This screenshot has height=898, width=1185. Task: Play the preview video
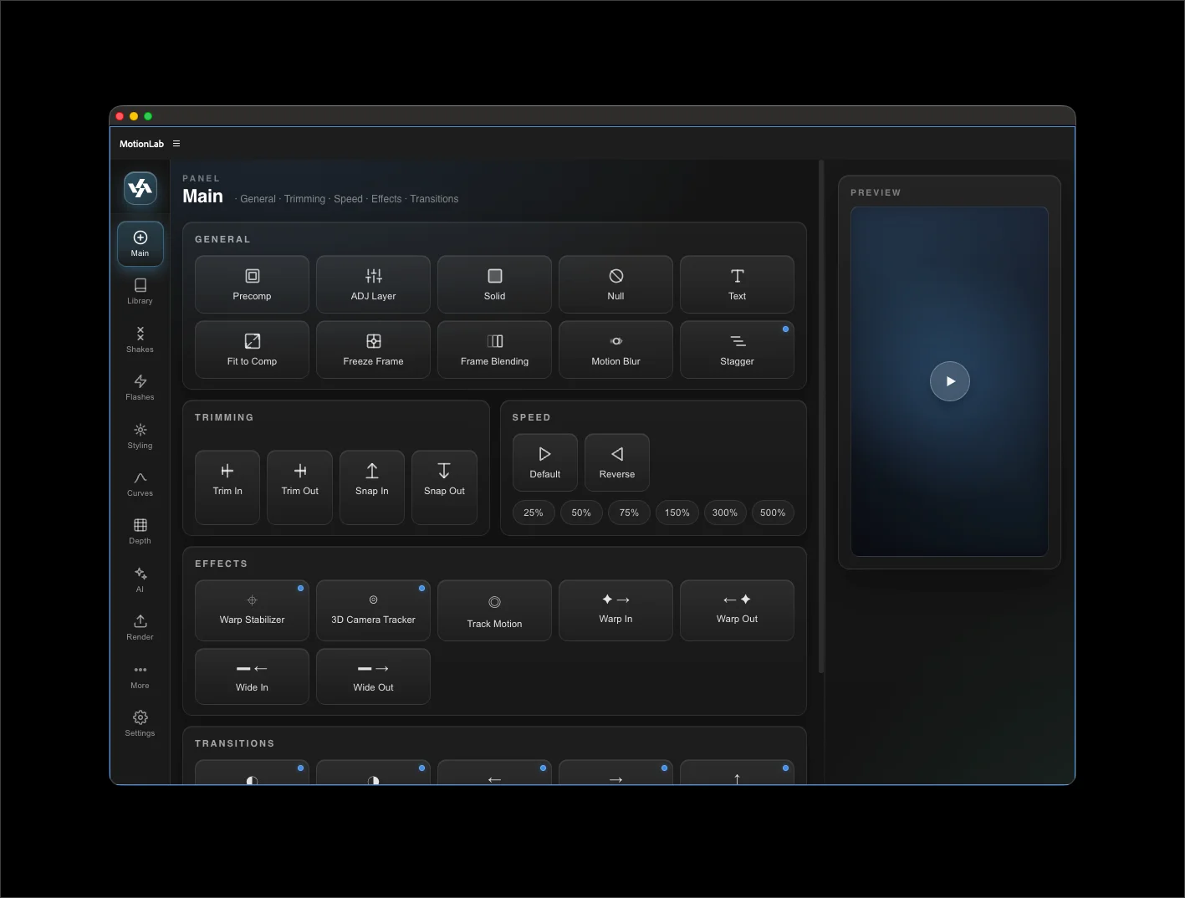(x=950, y=381)
